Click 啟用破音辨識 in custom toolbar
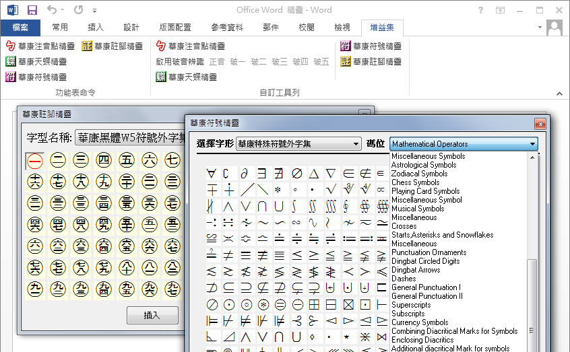 [x=180, y=62]
